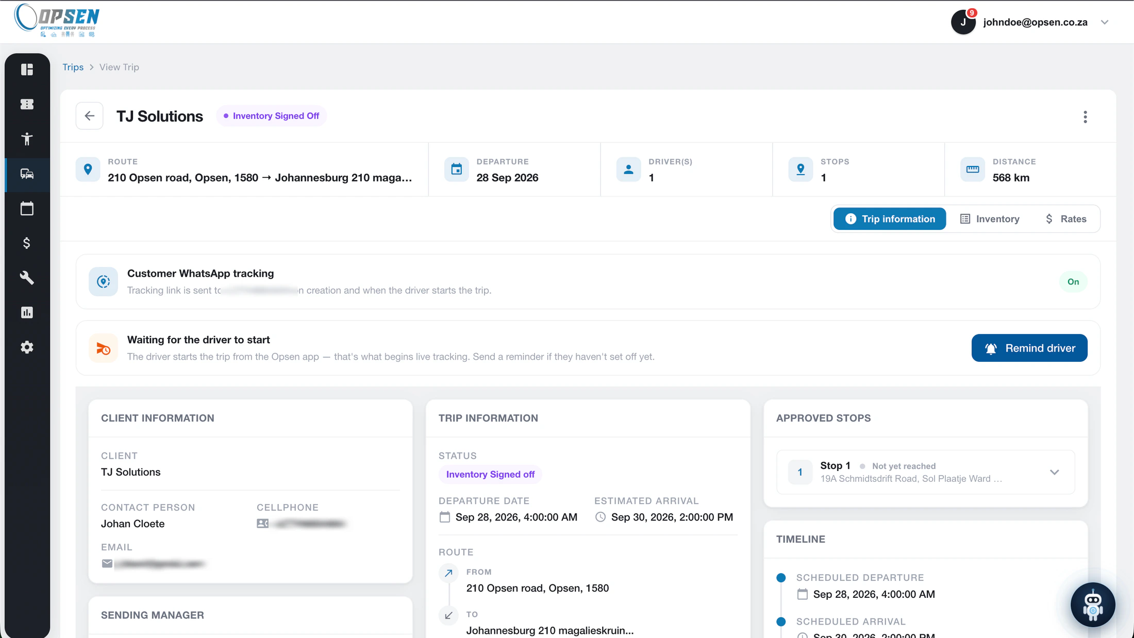The height and width of the screenshot is (638, 1134).
Task: Open the three-dot trip options menu
Action: [1085, 117]
